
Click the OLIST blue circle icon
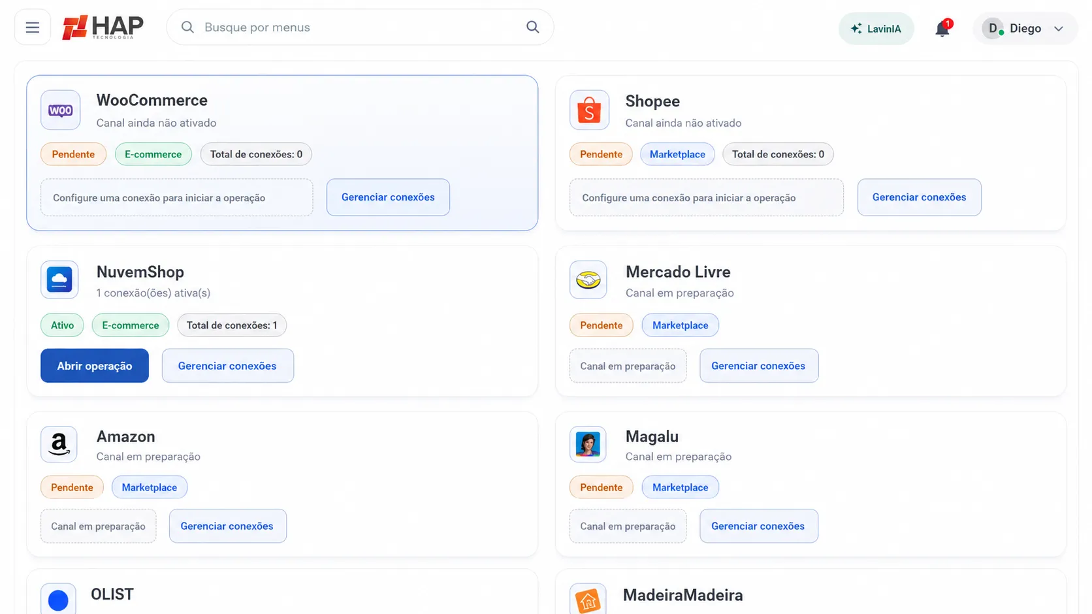(x=58, y=600)
